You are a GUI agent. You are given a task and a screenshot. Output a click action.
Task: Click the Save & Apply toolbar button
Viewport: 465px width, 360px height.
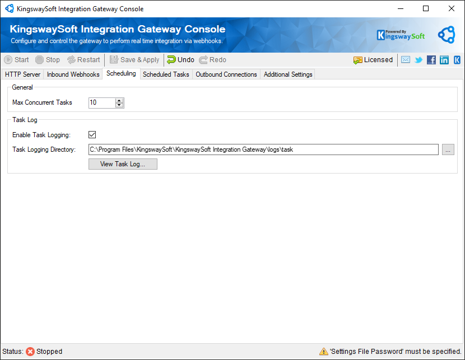(134, 60)
